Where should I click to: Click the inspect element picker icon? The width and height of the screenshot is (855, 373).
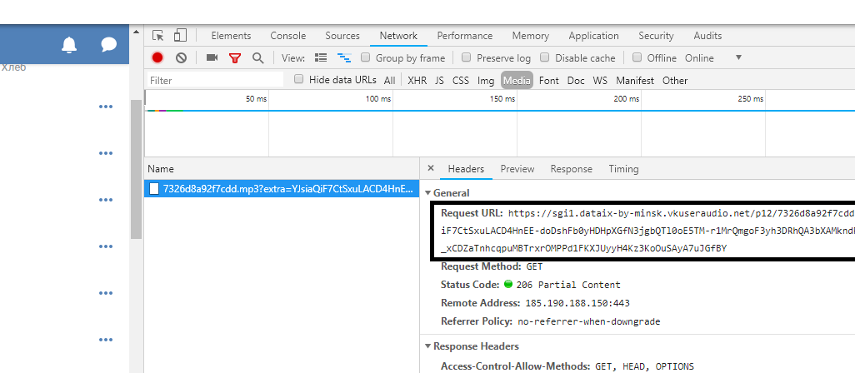[158, 36]
